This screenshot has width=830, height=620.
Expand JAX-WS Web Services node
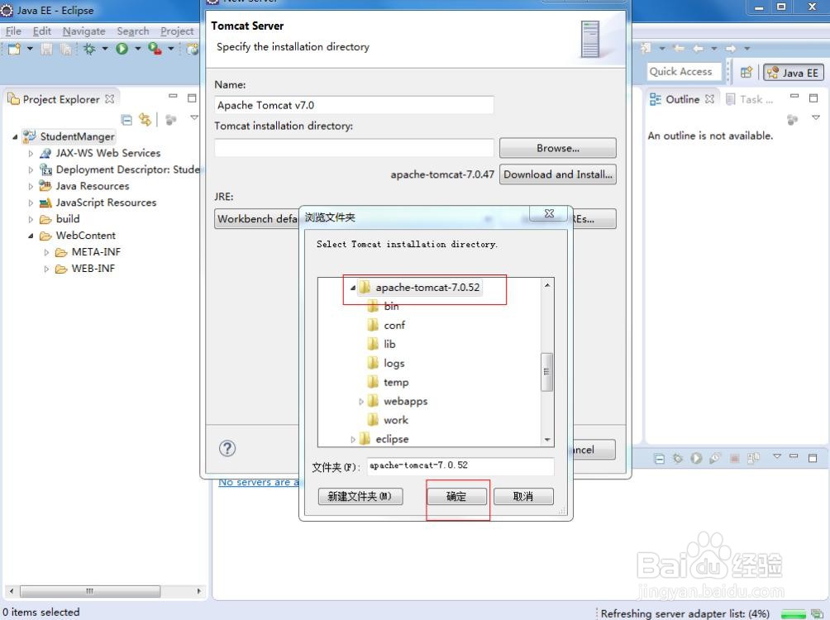31,154
